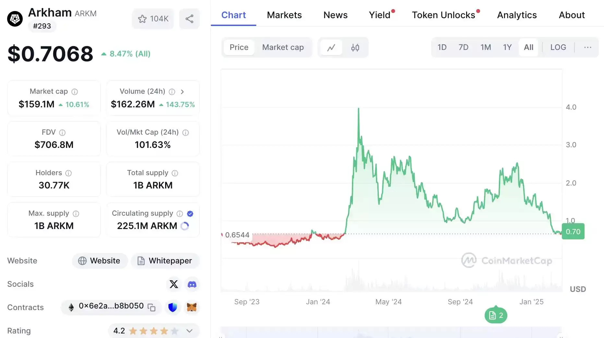Click the share icon button
Image resolution: width=604 pixels, height=338 pixels.
(189, 19)
